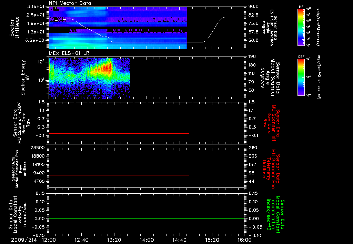Click the green 'Model Constant acceleration' label
This screenshot has width=353, height=244.
pyautogui.click(x=275, y=215)
